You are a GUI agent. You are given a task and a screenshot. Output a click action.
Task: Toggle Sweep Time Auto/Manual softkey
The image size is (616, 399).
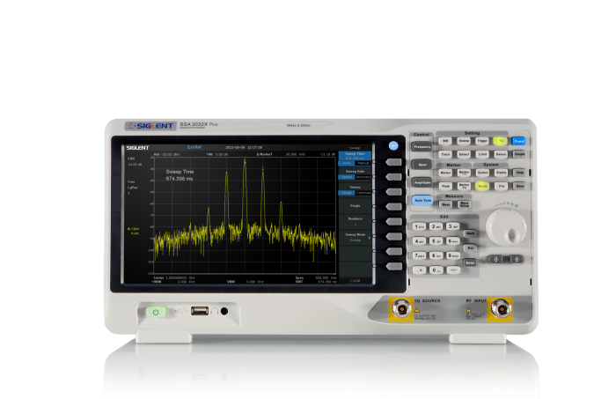coord(356,159)
